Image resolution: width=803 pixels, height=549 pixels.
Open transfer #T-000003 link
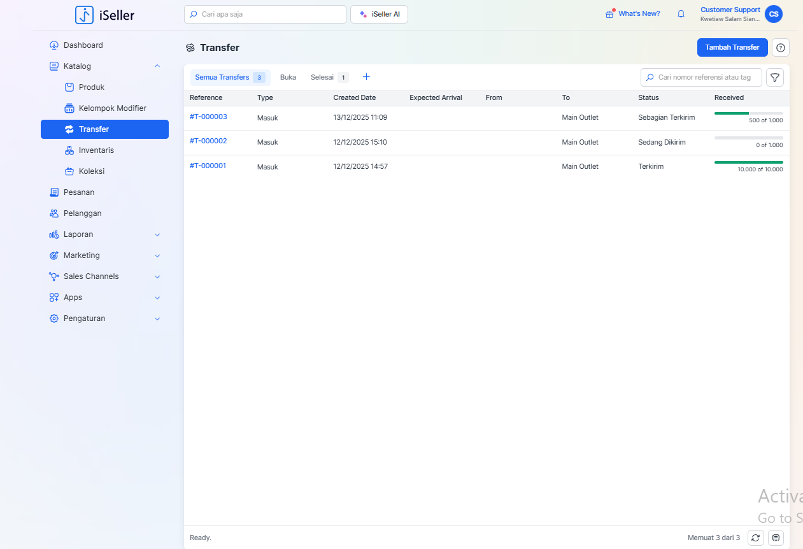tap(208, 117)
